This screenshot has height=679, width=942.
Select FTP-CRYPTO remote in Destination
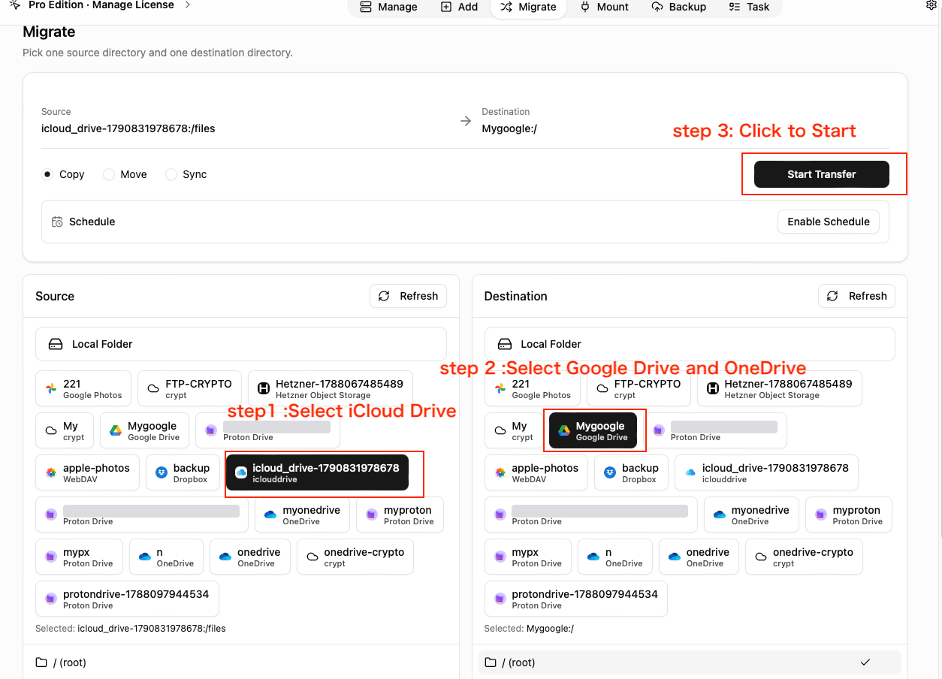point(639,388)
